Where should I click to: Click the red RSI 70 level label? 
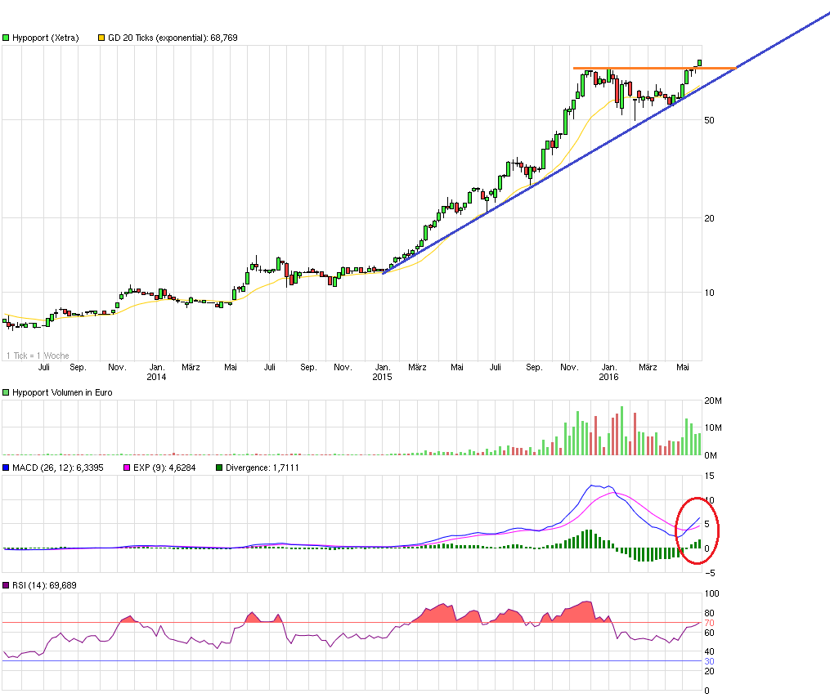point(709,623)
